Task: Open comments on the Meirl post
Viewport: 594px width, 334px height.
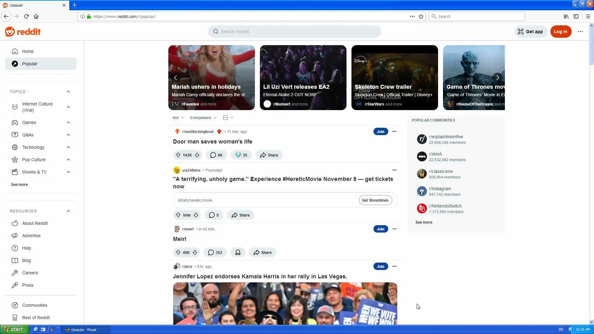Action: 215,252
